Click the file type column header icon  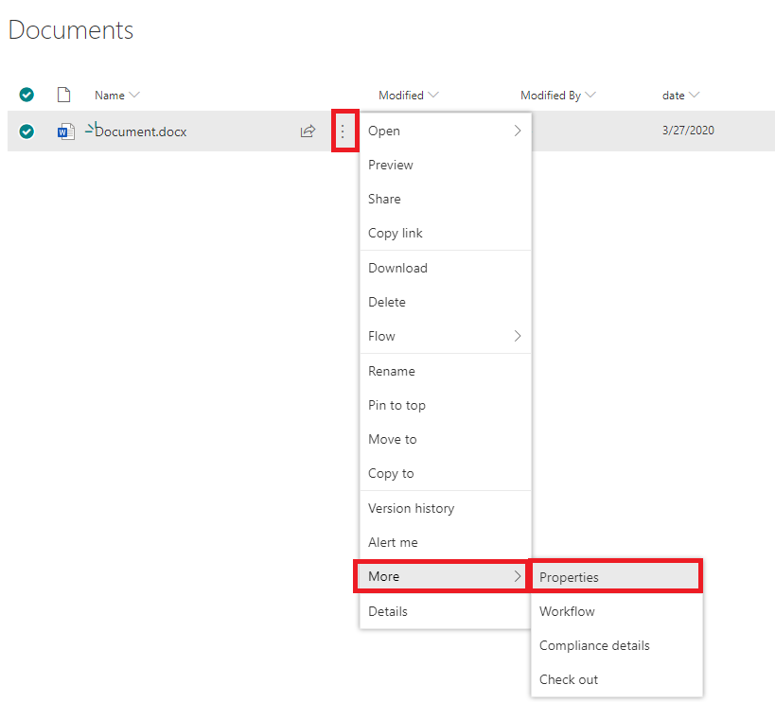coord(63,95)
